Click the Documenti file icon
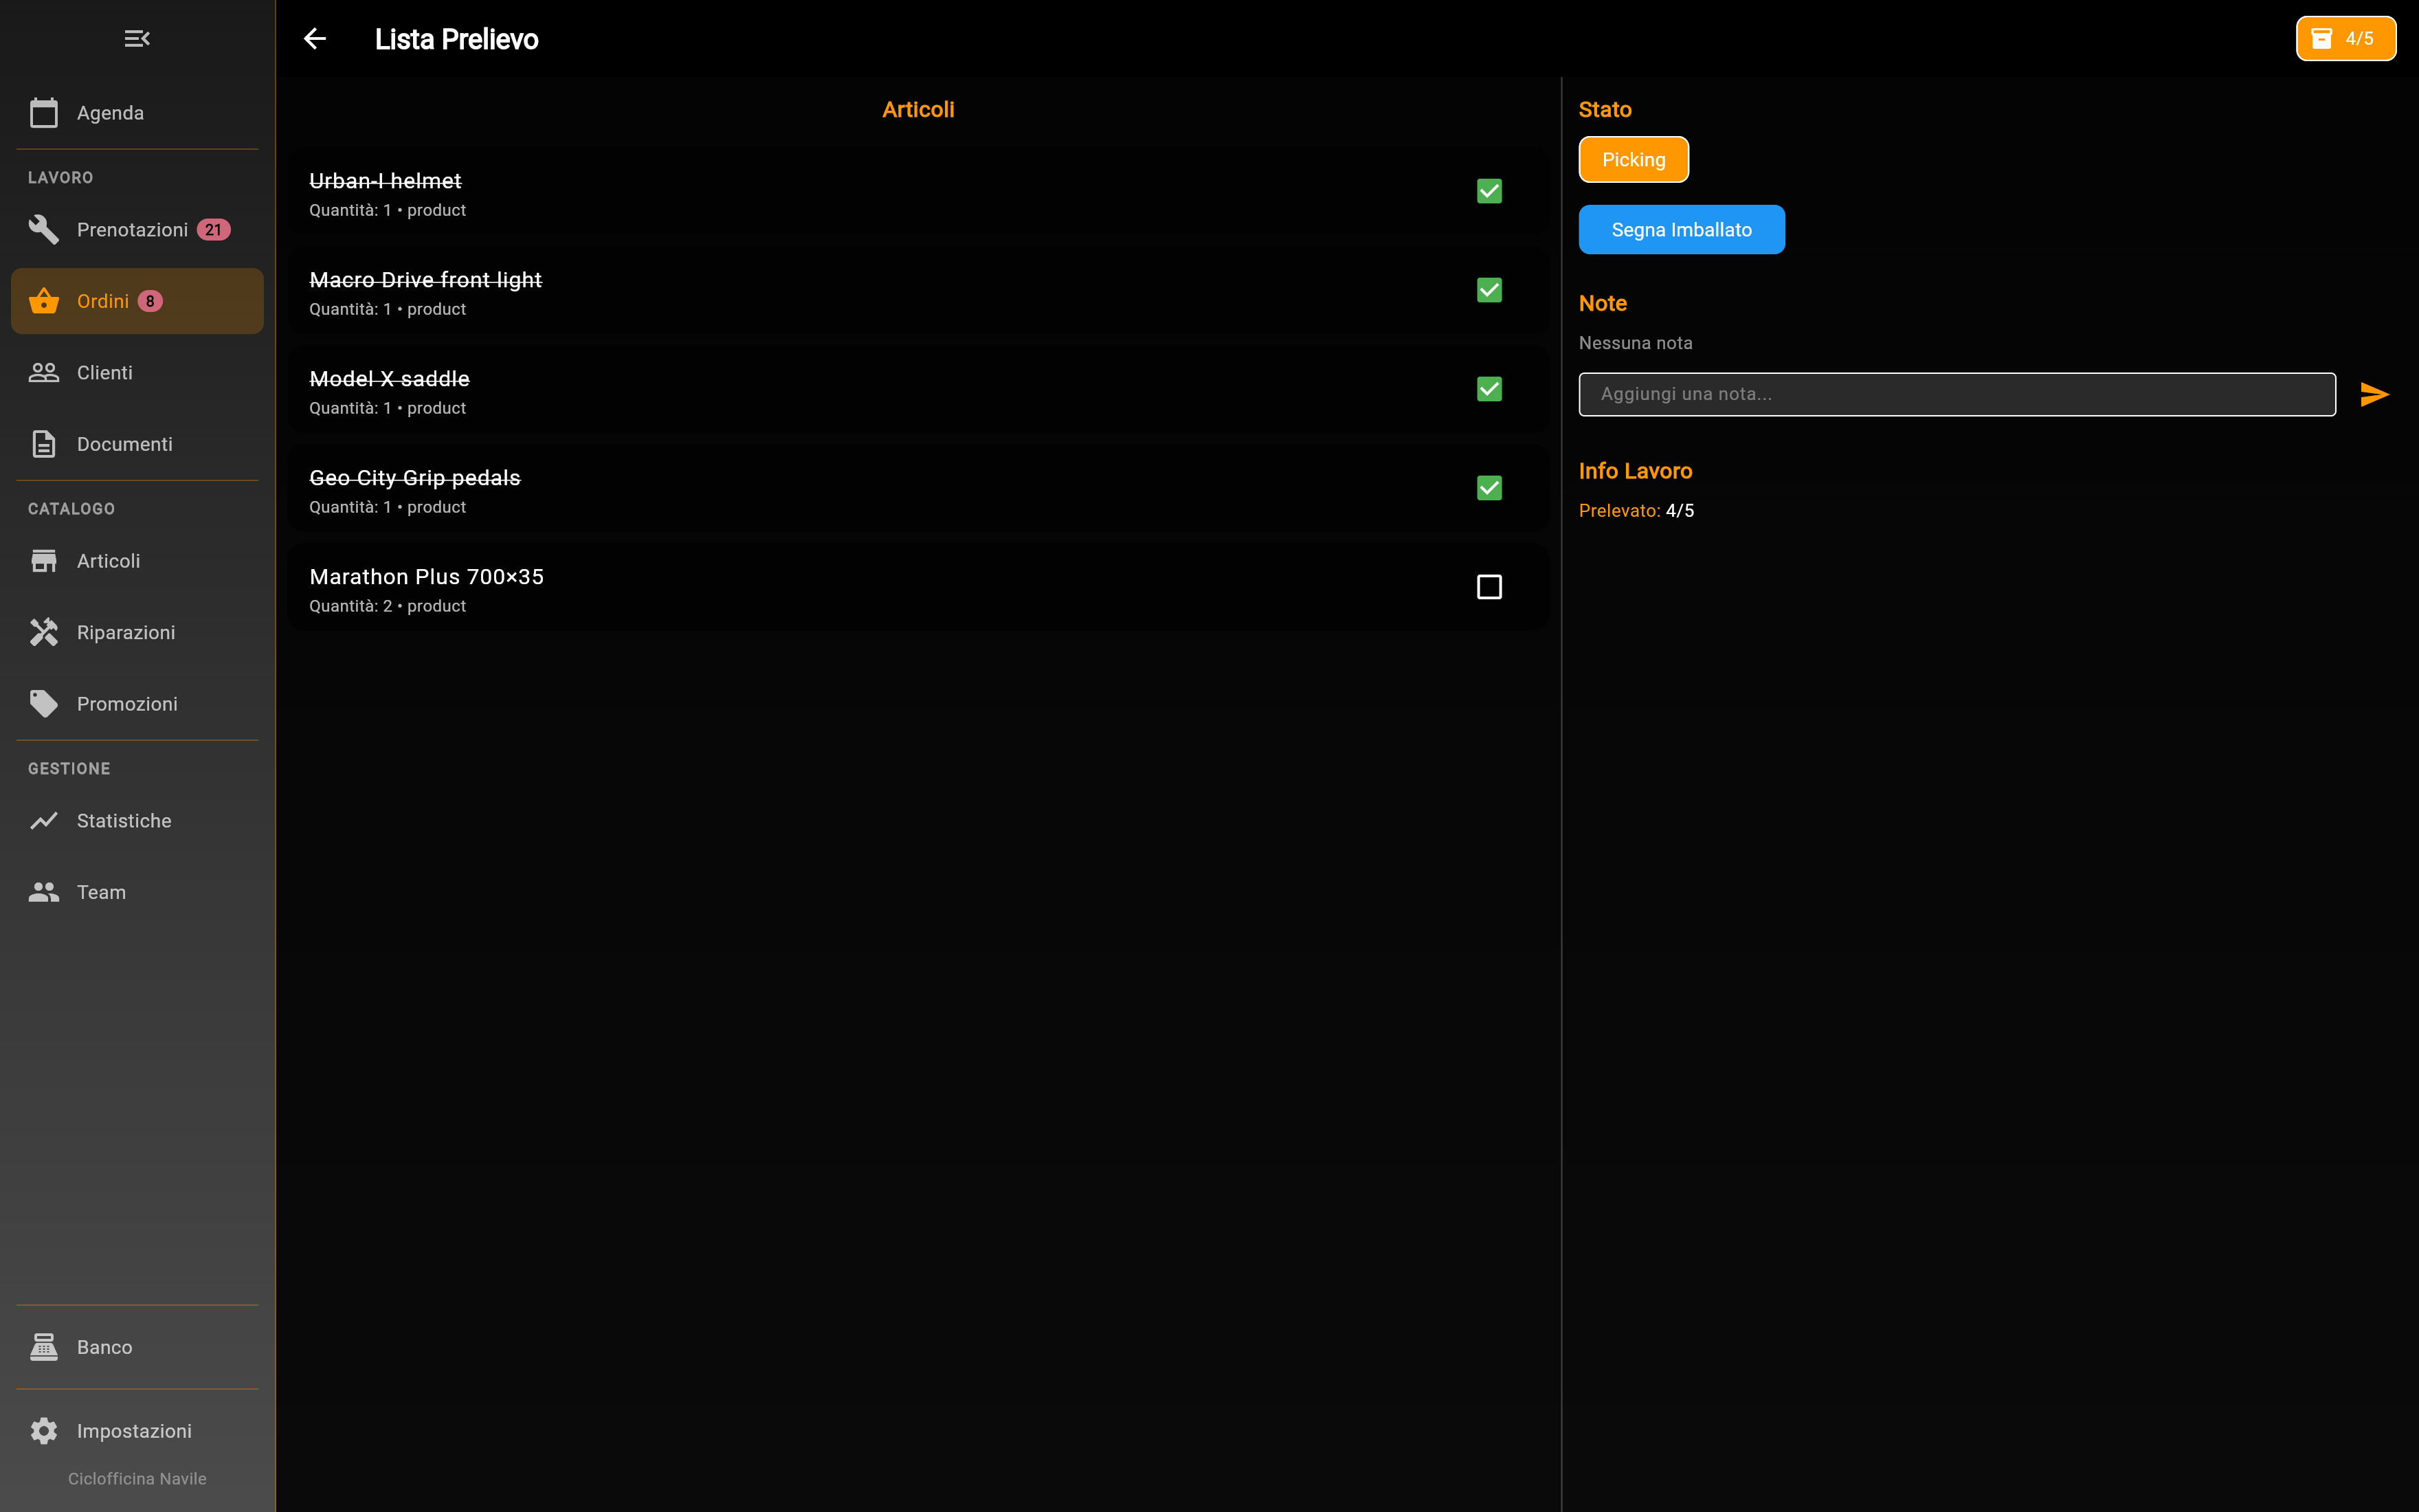This screenshot has height=1512, width=2419. (x=44, y=443)
